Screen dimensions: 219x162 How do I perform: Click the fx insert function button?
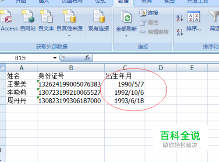point(87,58)
